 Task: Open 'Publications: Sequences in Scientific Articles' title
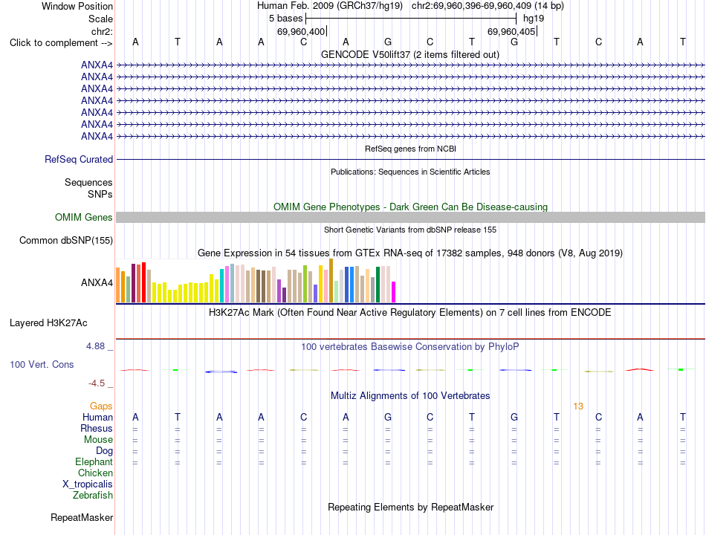(410, 172)
